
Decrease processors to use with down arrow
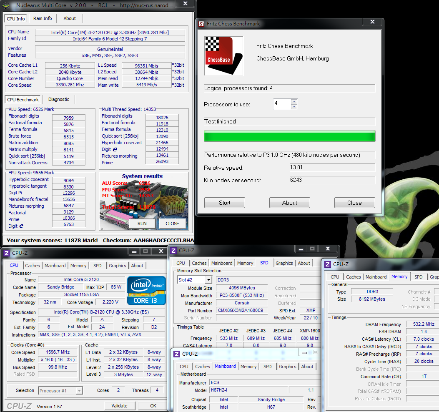tap(294, 107)
